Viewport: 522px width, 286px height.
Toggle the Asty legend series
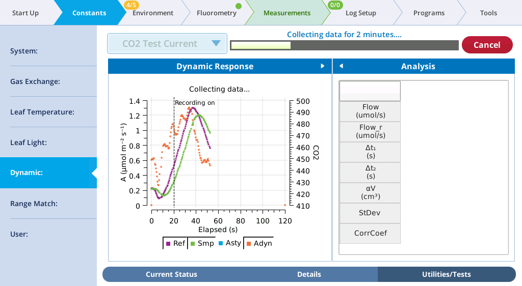tap(230, 243)
